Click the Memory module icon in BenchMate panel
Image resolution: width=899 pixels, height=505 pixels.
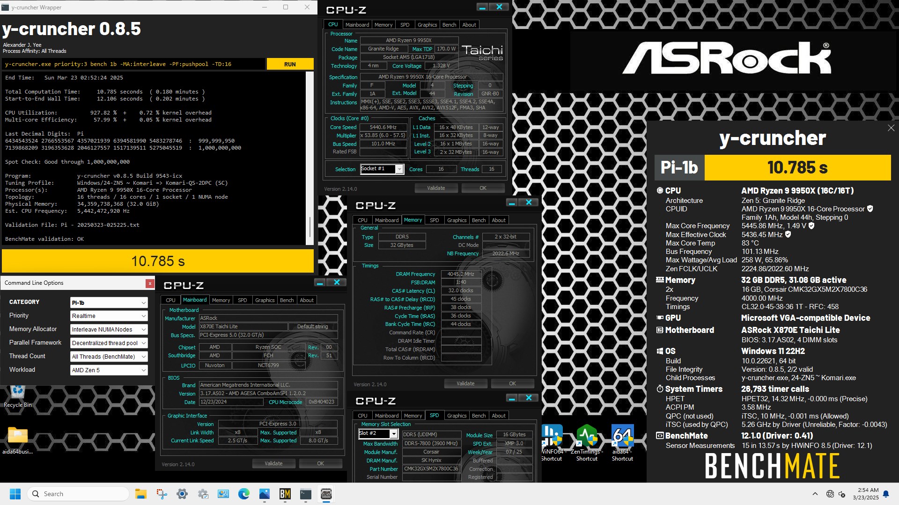pyautogui.click(x=660, y=280)
